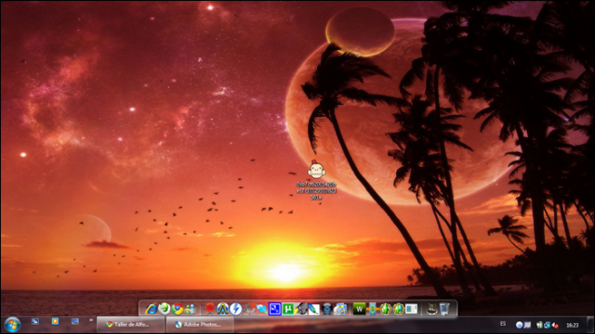Open the window layout icon in dock
Image resolution: width=595 pixels, height=334 pixels.
pyautogui.click(x=411, y=309)
